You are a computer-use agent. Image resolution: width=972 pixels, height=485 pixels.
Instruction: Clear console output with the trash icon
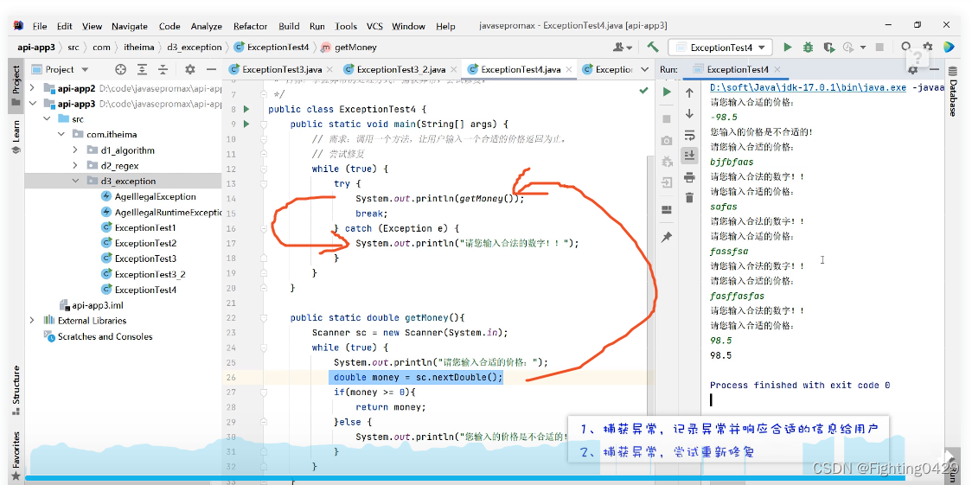pos(689,198)
